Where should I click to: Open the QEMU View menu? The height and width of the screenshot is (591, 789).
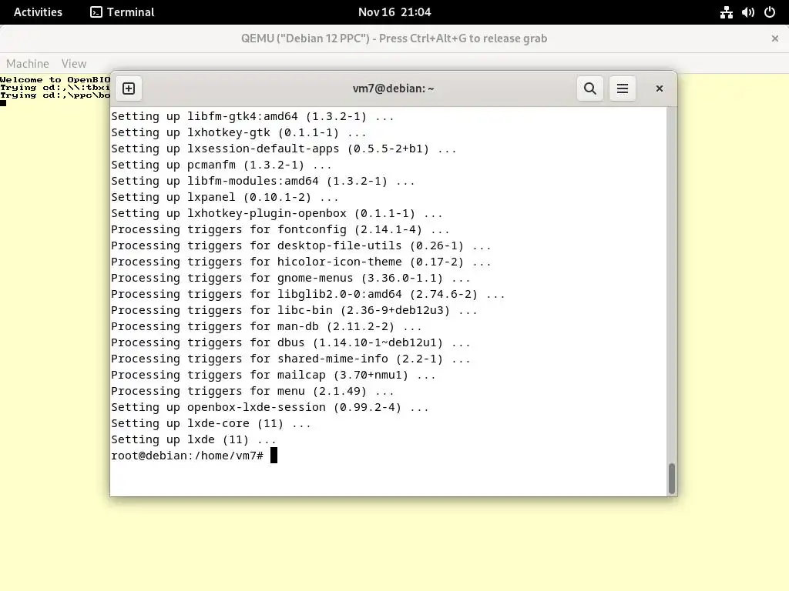tap(74, 64)
